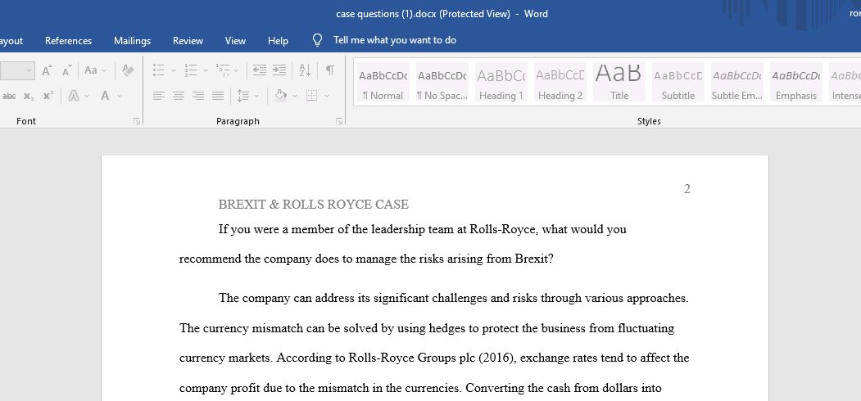
Task: Apply the Intense Emphasis style
Action: click(845, 82)
